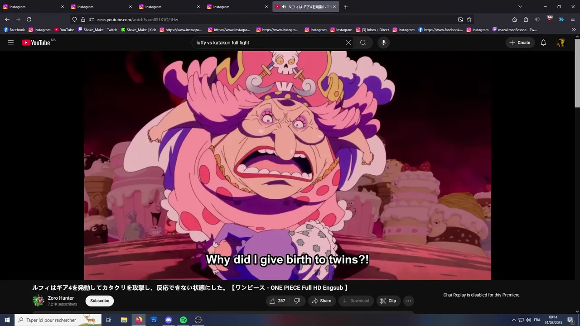This screenshot has width=580, height=326.
Task: Mute the playing YouTube tab
Action: click(x=284, y=7)
